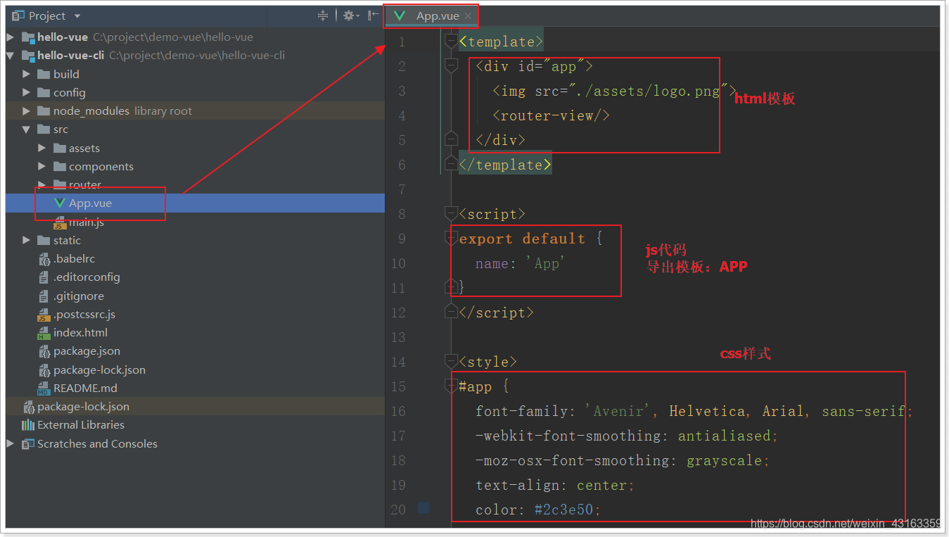Image resolution: width=949 pixels, height=537 pixels.
Task: Fold the export default block at line 9
Action: coord(451,239)
